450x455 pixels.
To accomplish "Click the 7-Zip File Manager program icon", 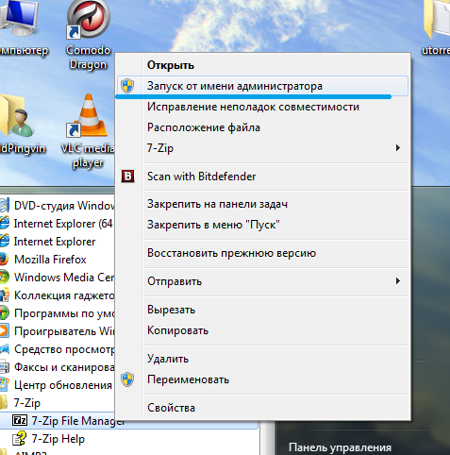I will point(20,420).
